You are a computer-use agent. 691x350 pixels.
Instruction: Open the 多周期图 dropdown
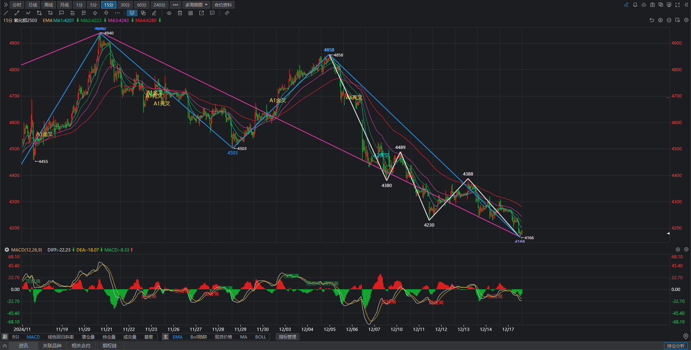196,5
